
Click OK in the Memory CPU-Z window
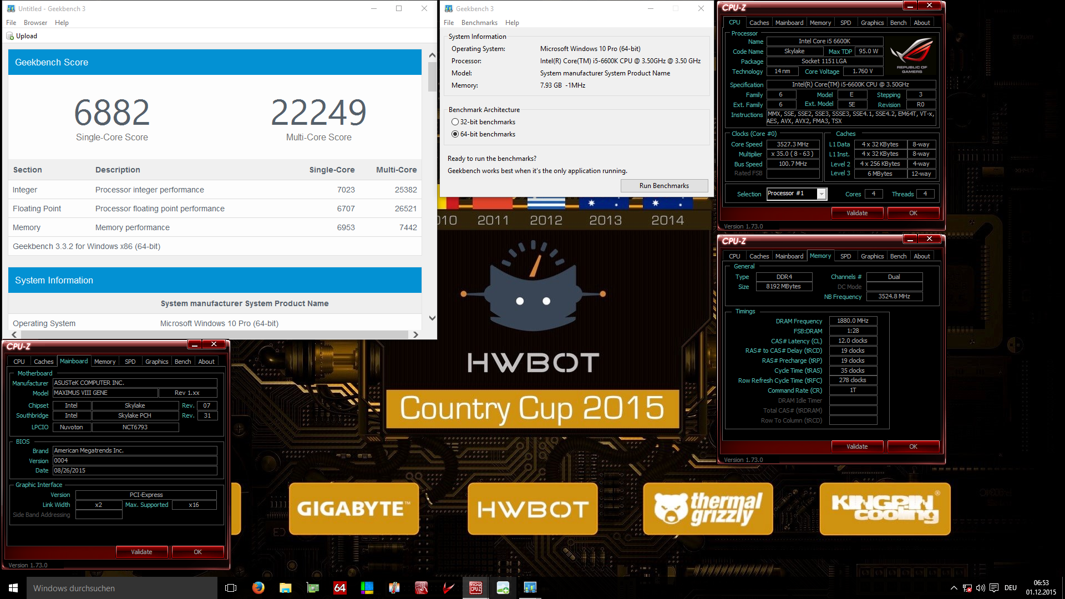point(913,446)
